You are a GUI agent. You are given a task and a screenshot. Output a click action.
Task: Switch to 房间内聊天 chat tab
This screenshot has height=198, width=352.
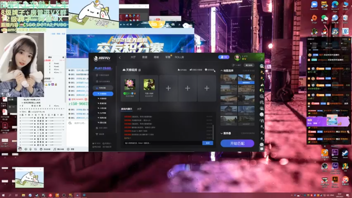(127, 109)
